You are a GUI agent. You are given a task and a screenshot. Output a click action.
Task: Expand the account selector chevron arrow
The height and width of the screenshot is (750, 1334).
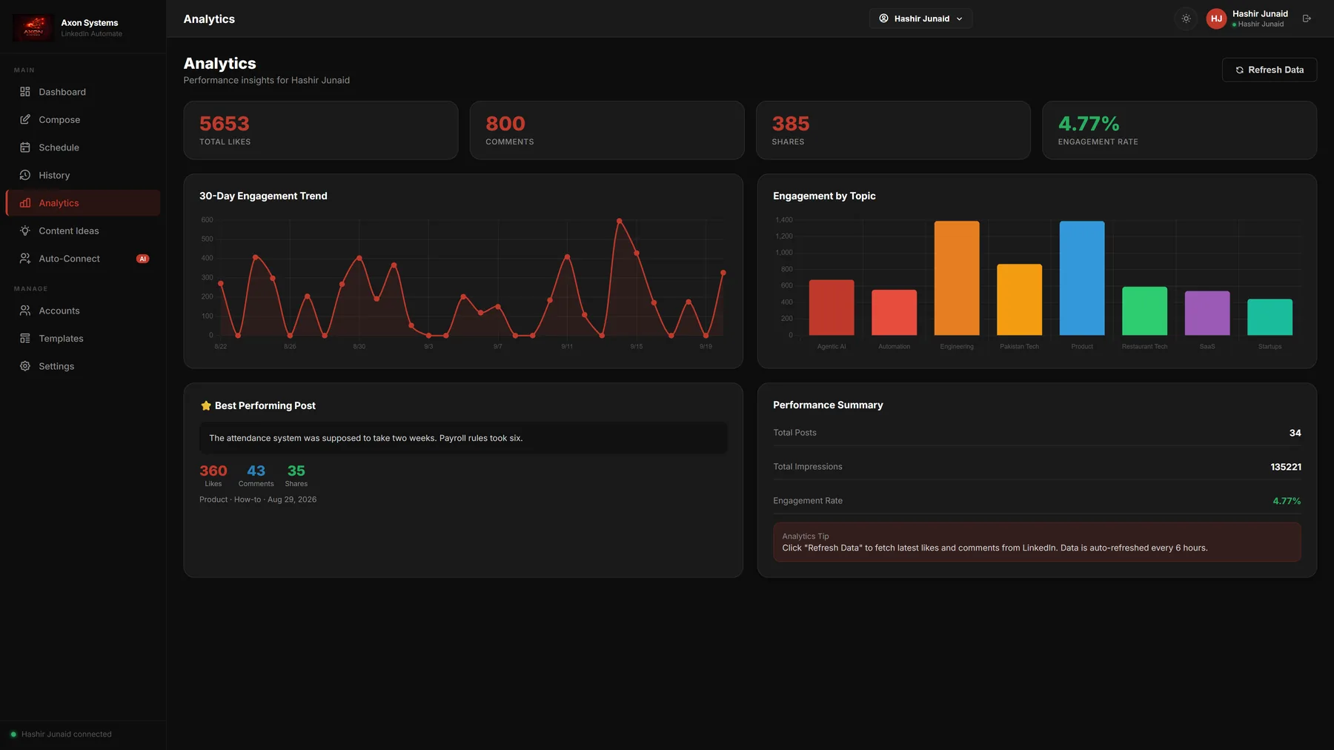[x=959, y=19]
